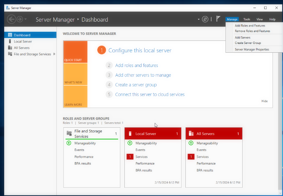Open BPA results in File and Storage tile
Viewport: 283px width, 196px height.
(x=83, y=164)
